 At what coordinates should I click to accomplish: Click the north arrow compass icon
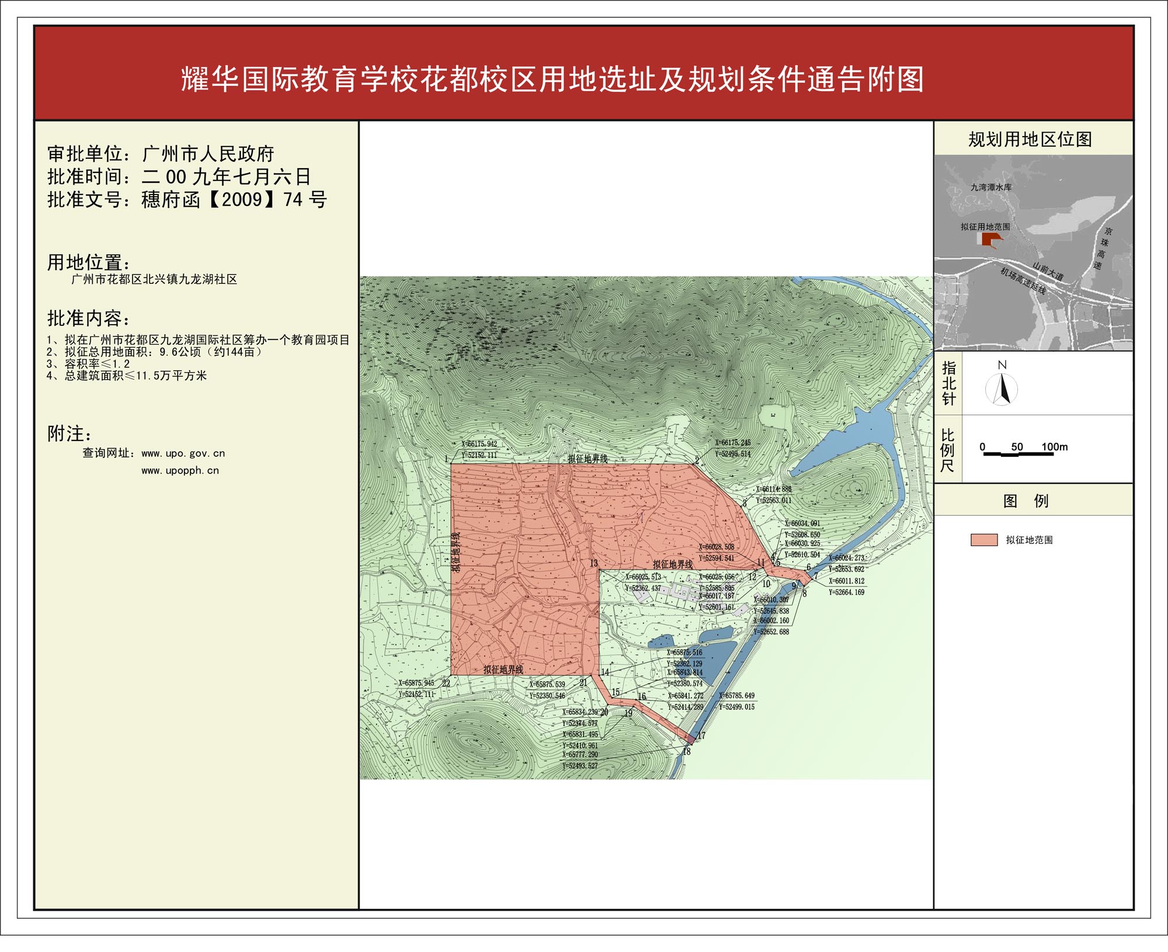[x=1002, y=390]
